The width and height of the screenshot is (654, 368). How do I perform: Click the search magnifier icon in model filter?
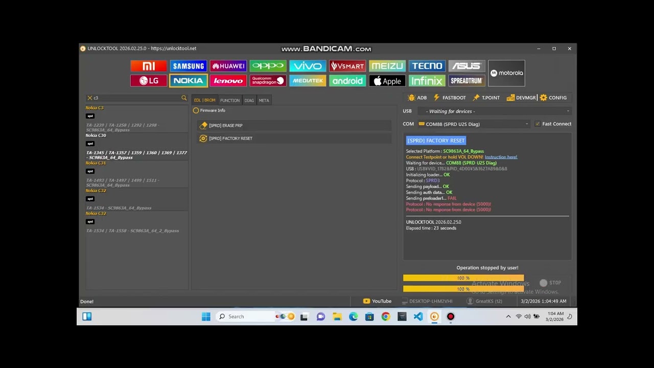[184, 98]
